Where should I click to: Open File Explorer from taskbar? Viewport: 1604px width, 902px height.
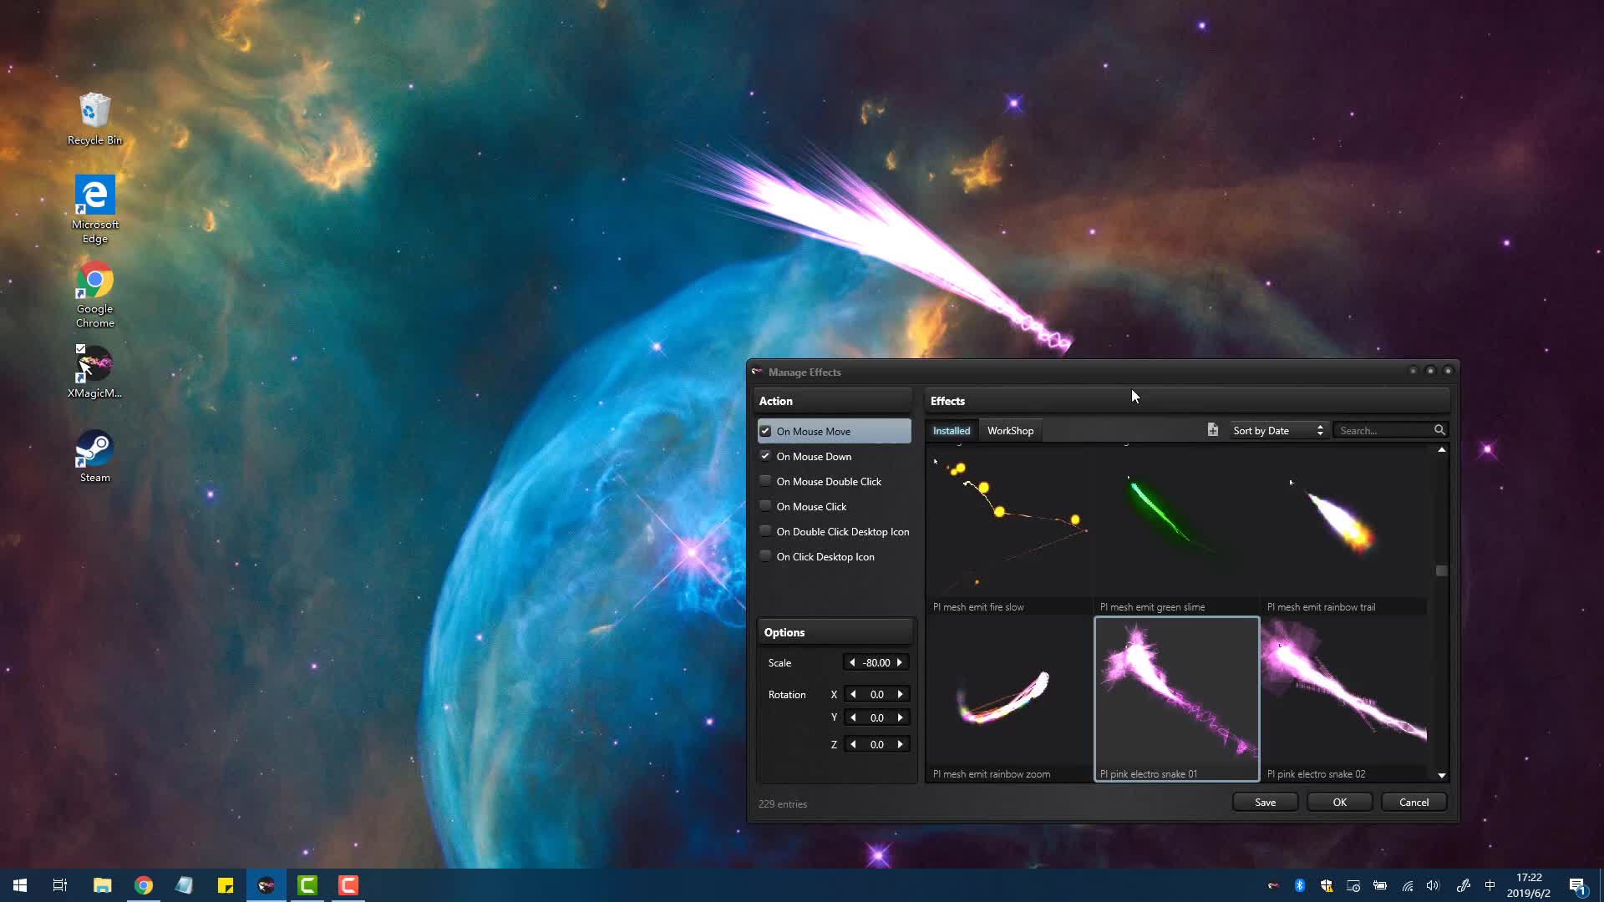point(102,885)
